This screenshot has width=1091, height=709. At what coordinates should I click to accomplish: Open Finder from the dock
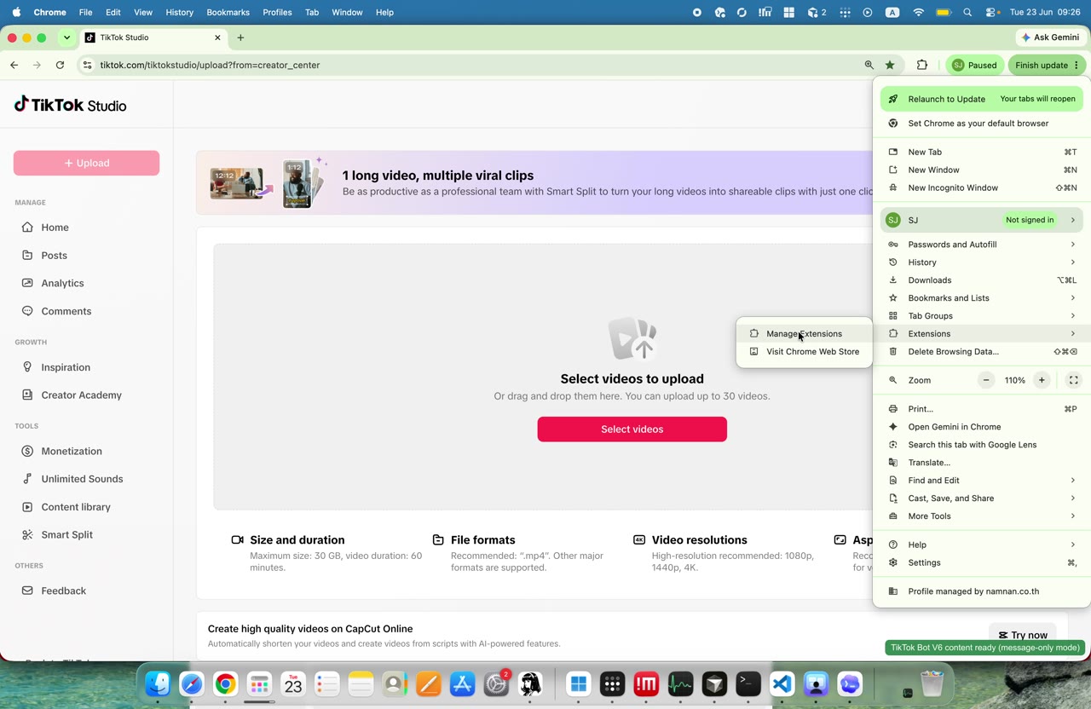(158, 683)
